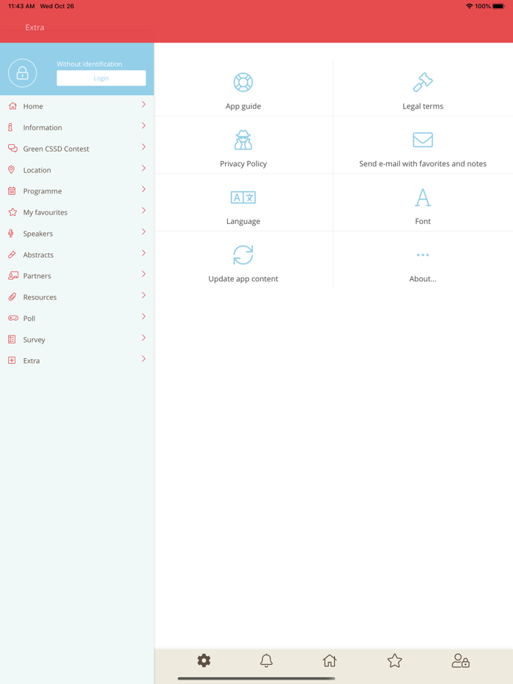The width and height of the screenshot is (513, 684).
Task: Tap the send e-mail envelope icon
Action: click(423, 140)
